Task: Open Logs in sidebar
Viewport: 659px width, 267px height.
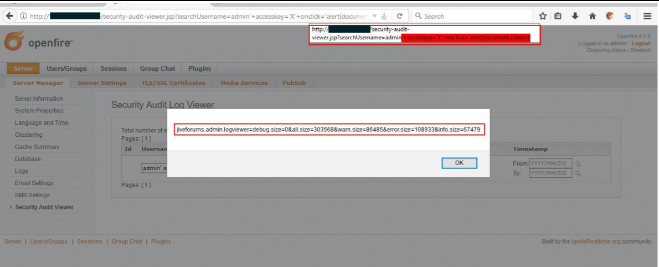Action: pyautogui.click(x=22, y=171)
